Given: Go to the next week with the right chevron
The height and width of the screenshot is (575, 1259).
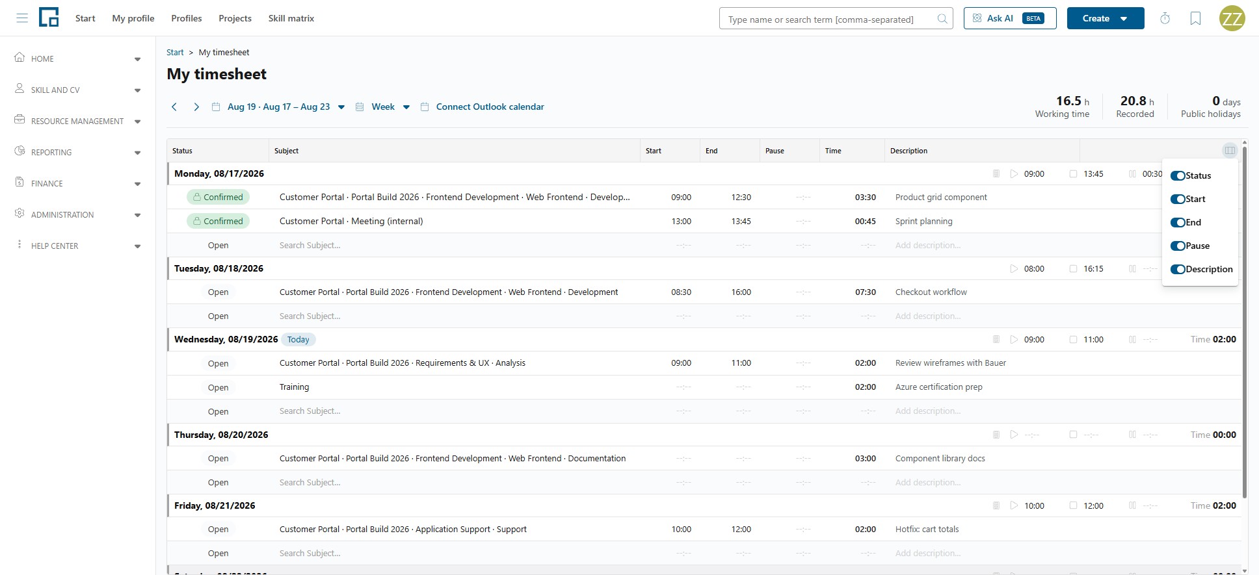Looking at the screenshot, I should click(x=196, y=107).
